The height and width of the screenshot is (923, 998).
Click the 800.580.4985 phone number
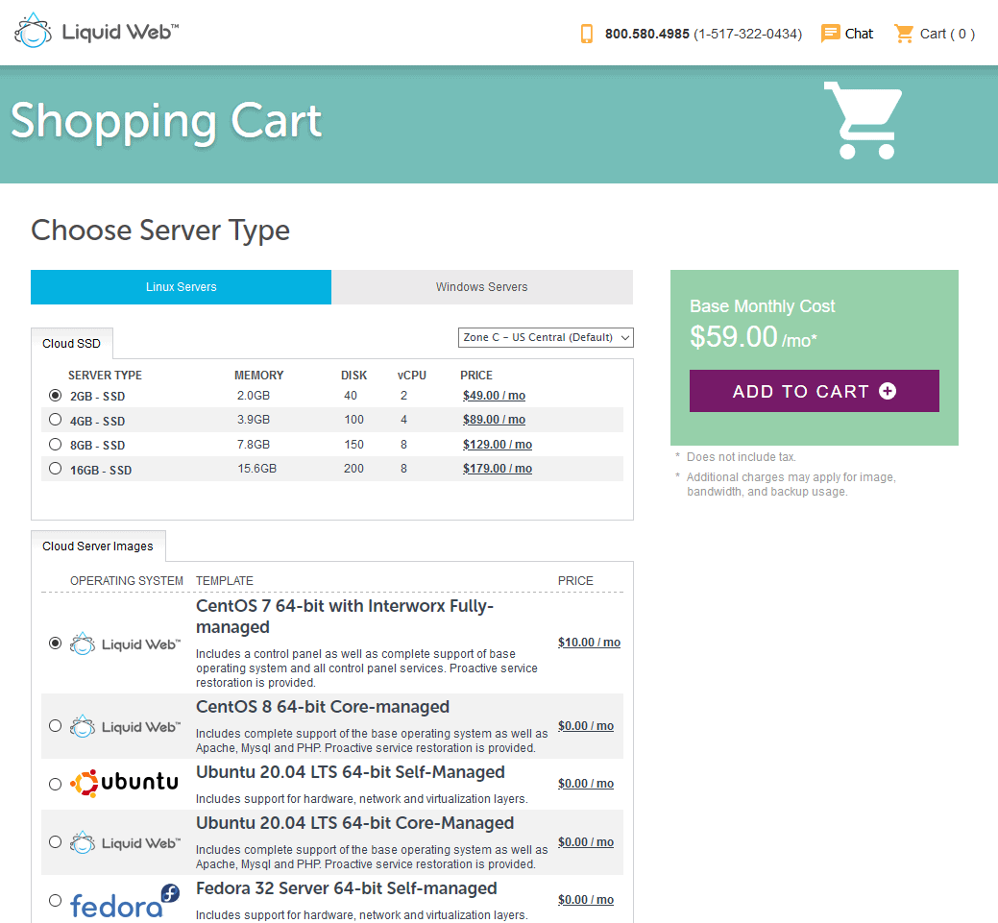click(x=646, y=34)
